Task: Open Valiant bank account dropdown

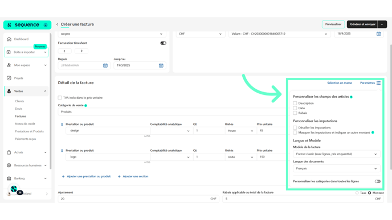Action: [280, 34]
